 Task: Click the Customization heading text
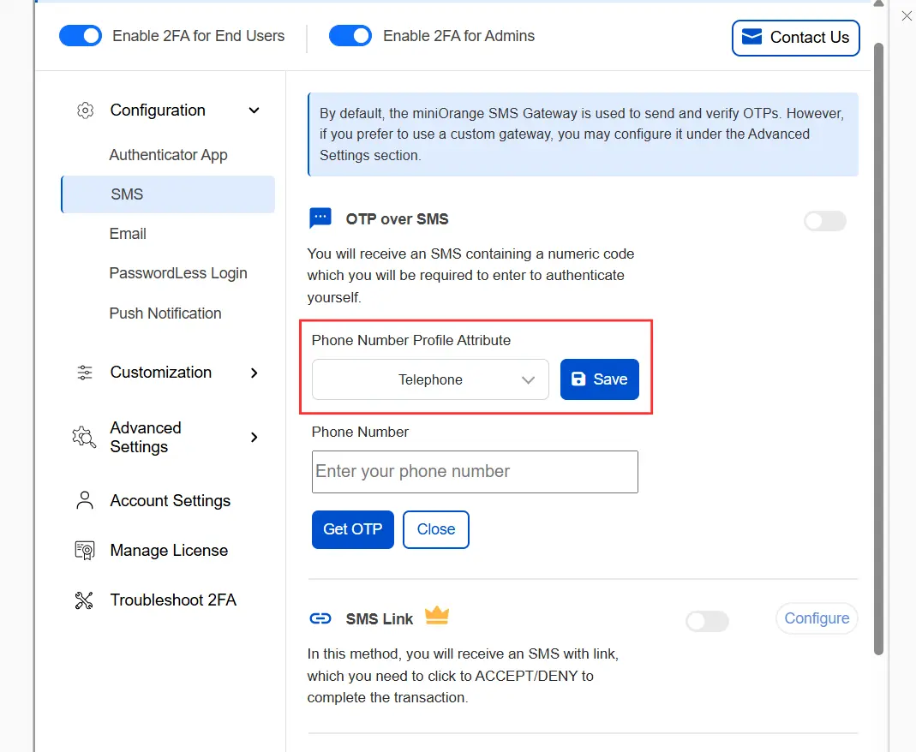(x=160, y=373)
